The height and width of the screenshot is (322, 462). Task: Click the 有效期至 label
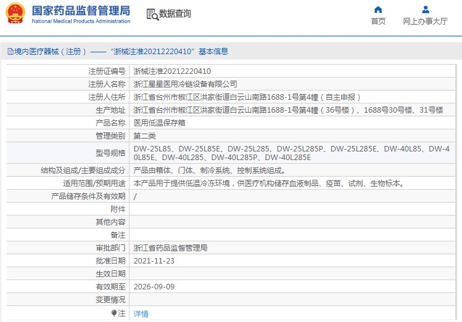110,287
